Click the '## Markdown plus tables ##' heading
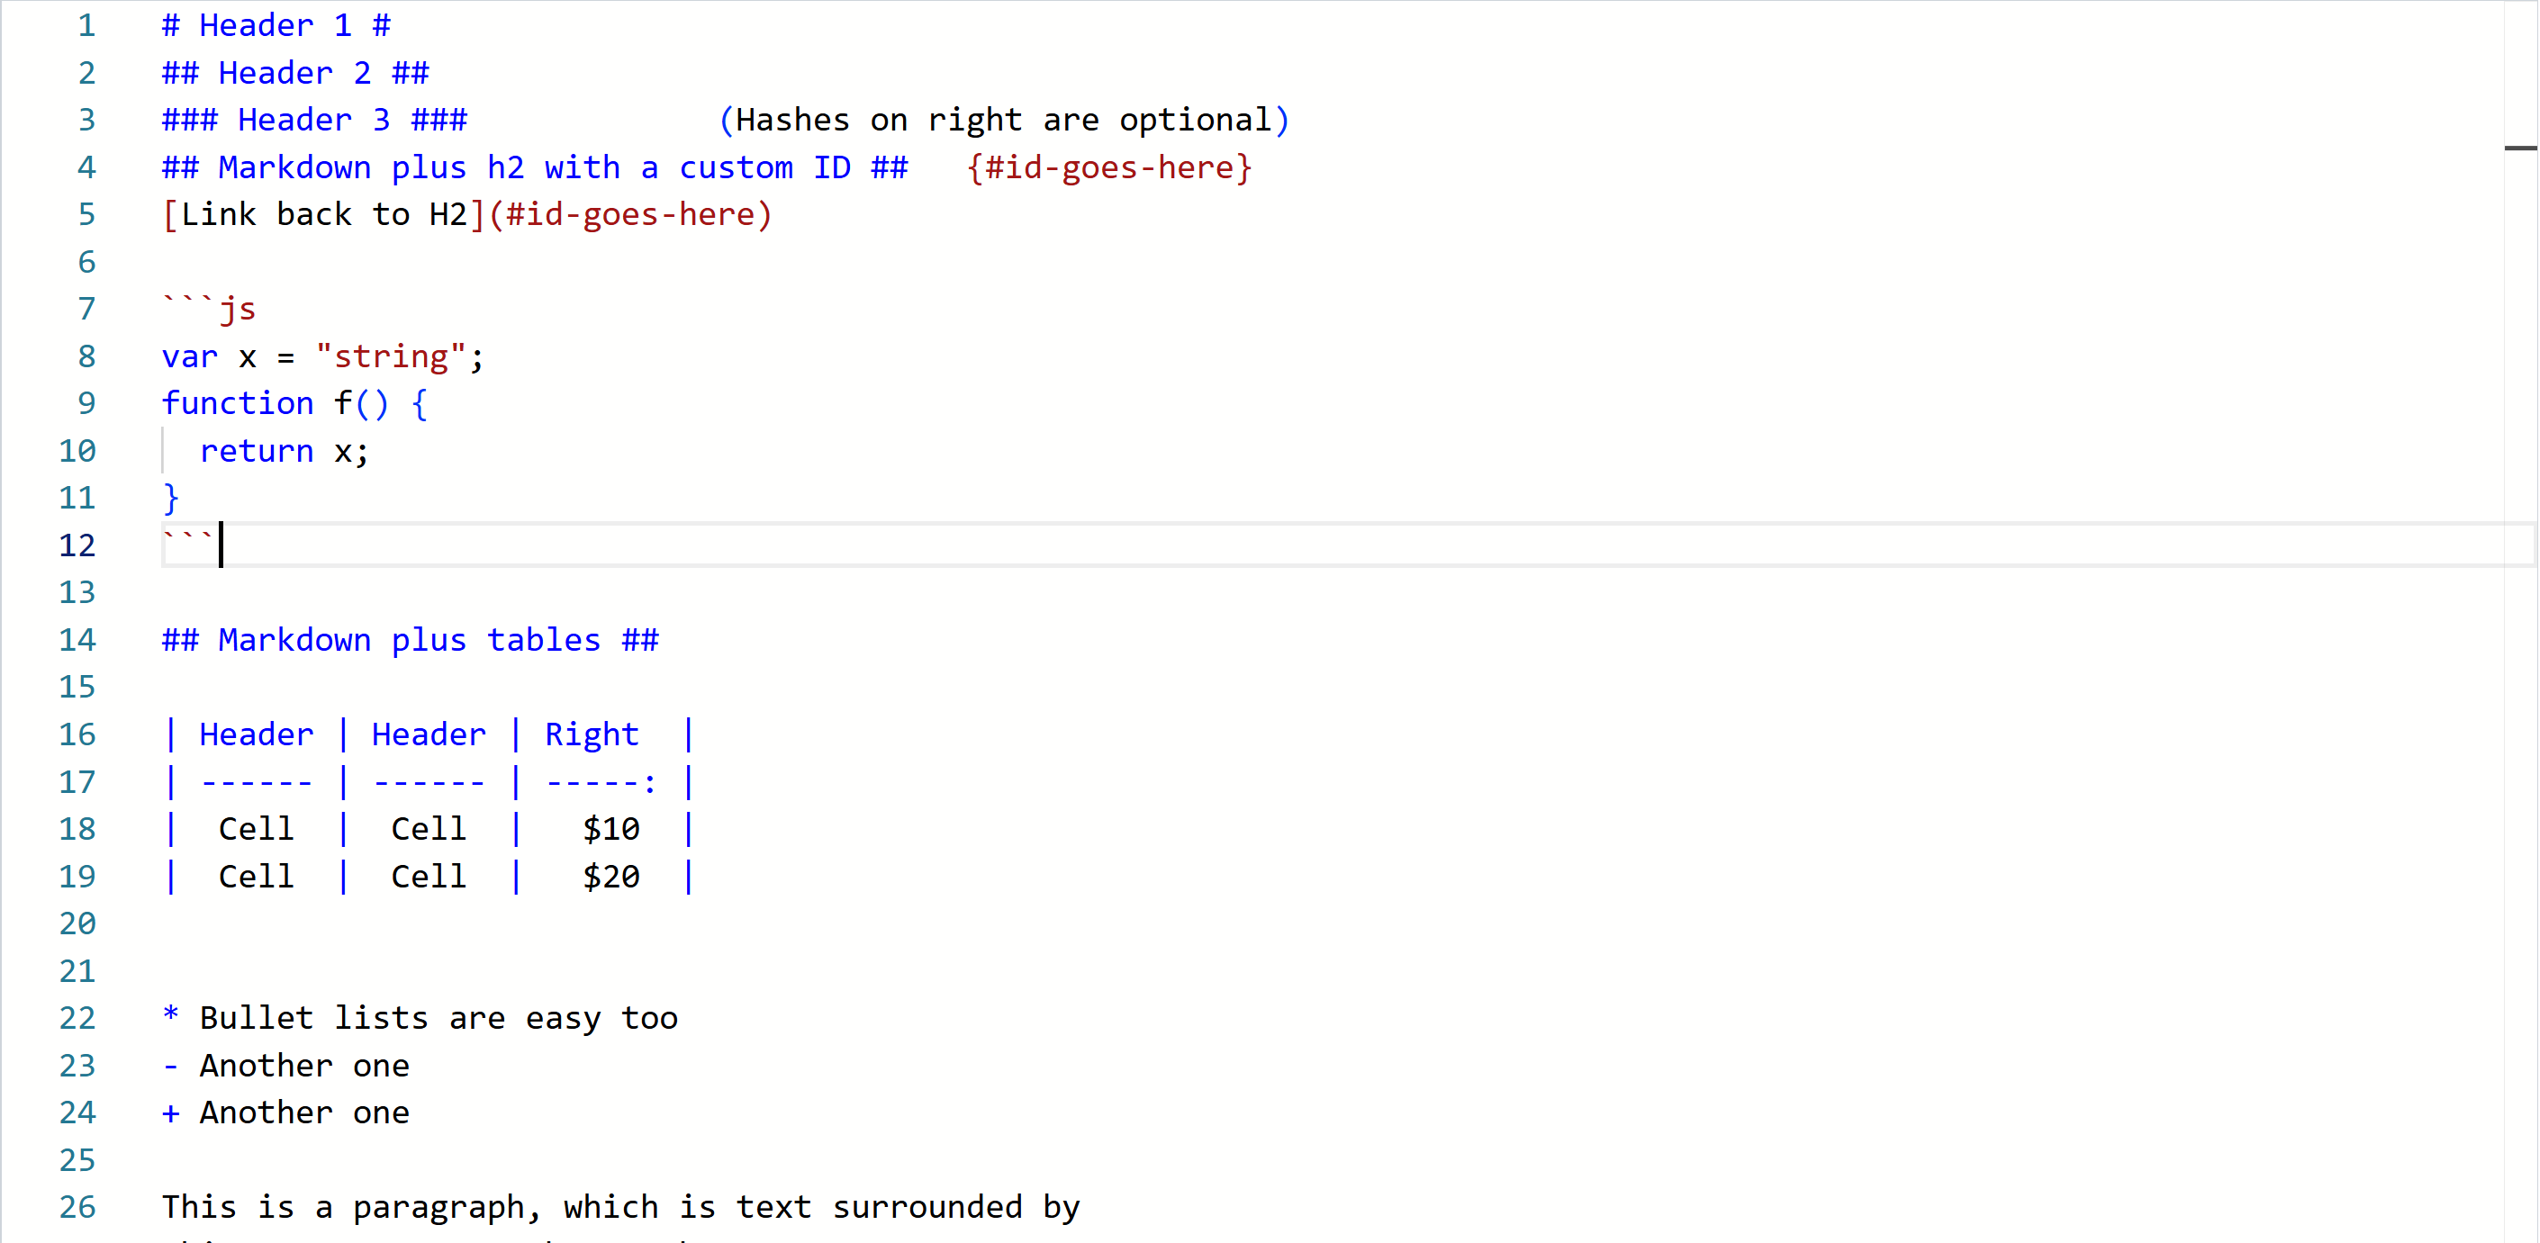 point(411,641)
